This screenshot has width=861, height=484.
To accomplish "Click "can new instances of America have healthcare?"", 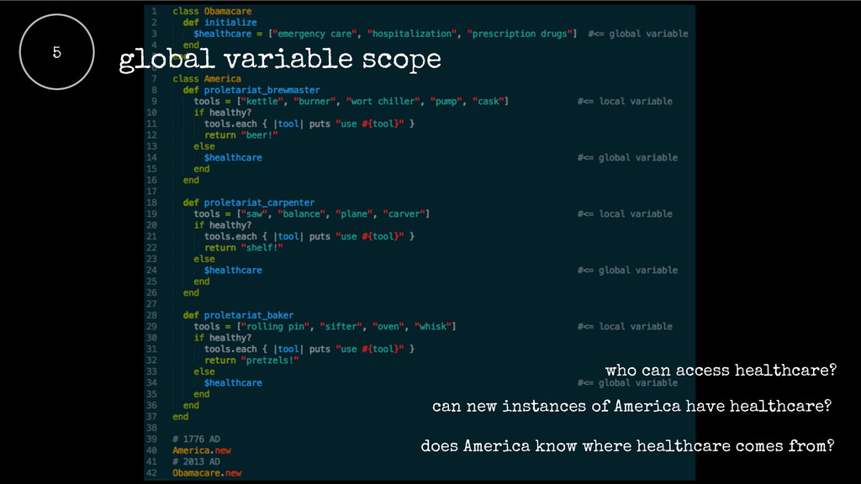I will pos(631,406).
